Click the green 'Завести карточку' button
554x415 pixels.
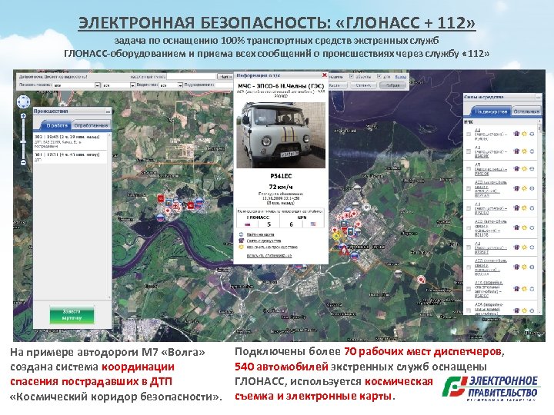72,315
